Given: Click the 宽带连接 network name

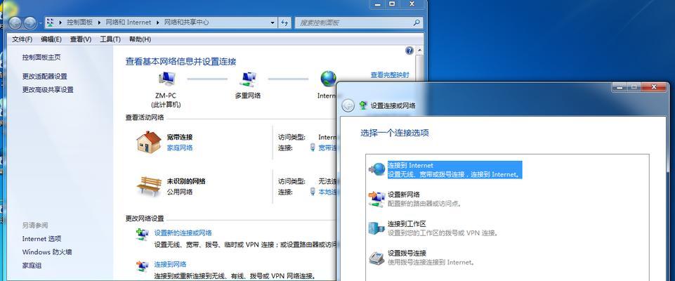Looking at the screenshot, I should pos(180,137).
